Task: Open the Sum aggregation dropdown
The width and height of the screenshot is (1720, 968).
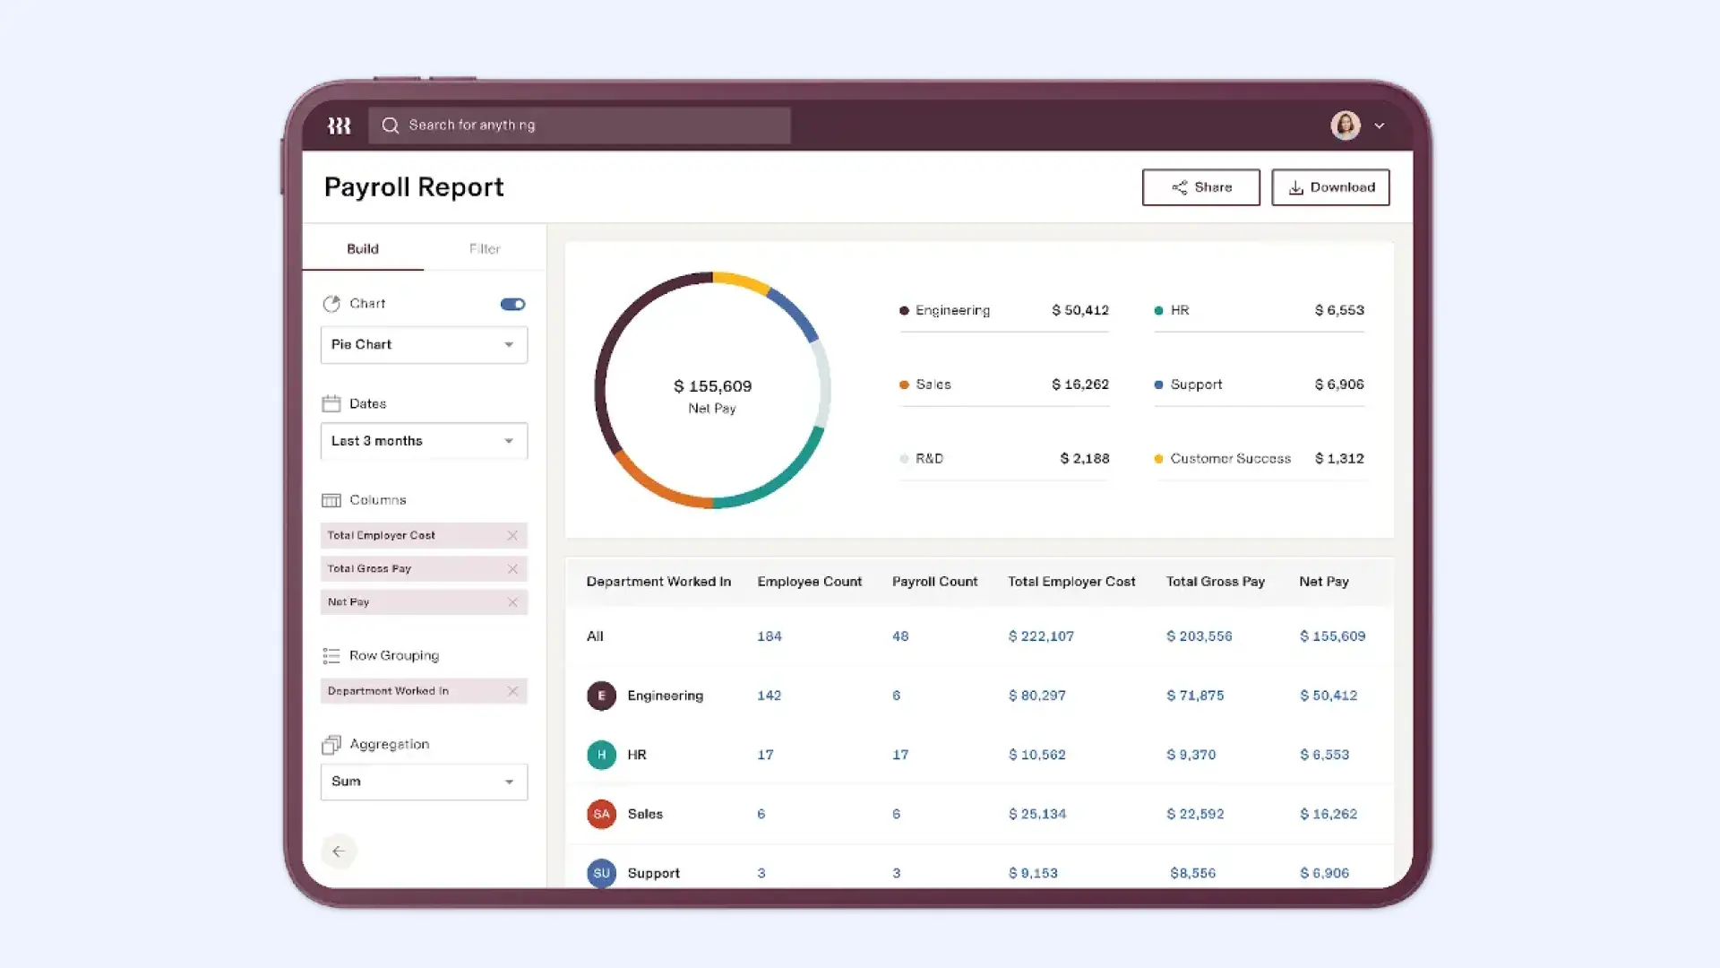Action: click(424, 782)
